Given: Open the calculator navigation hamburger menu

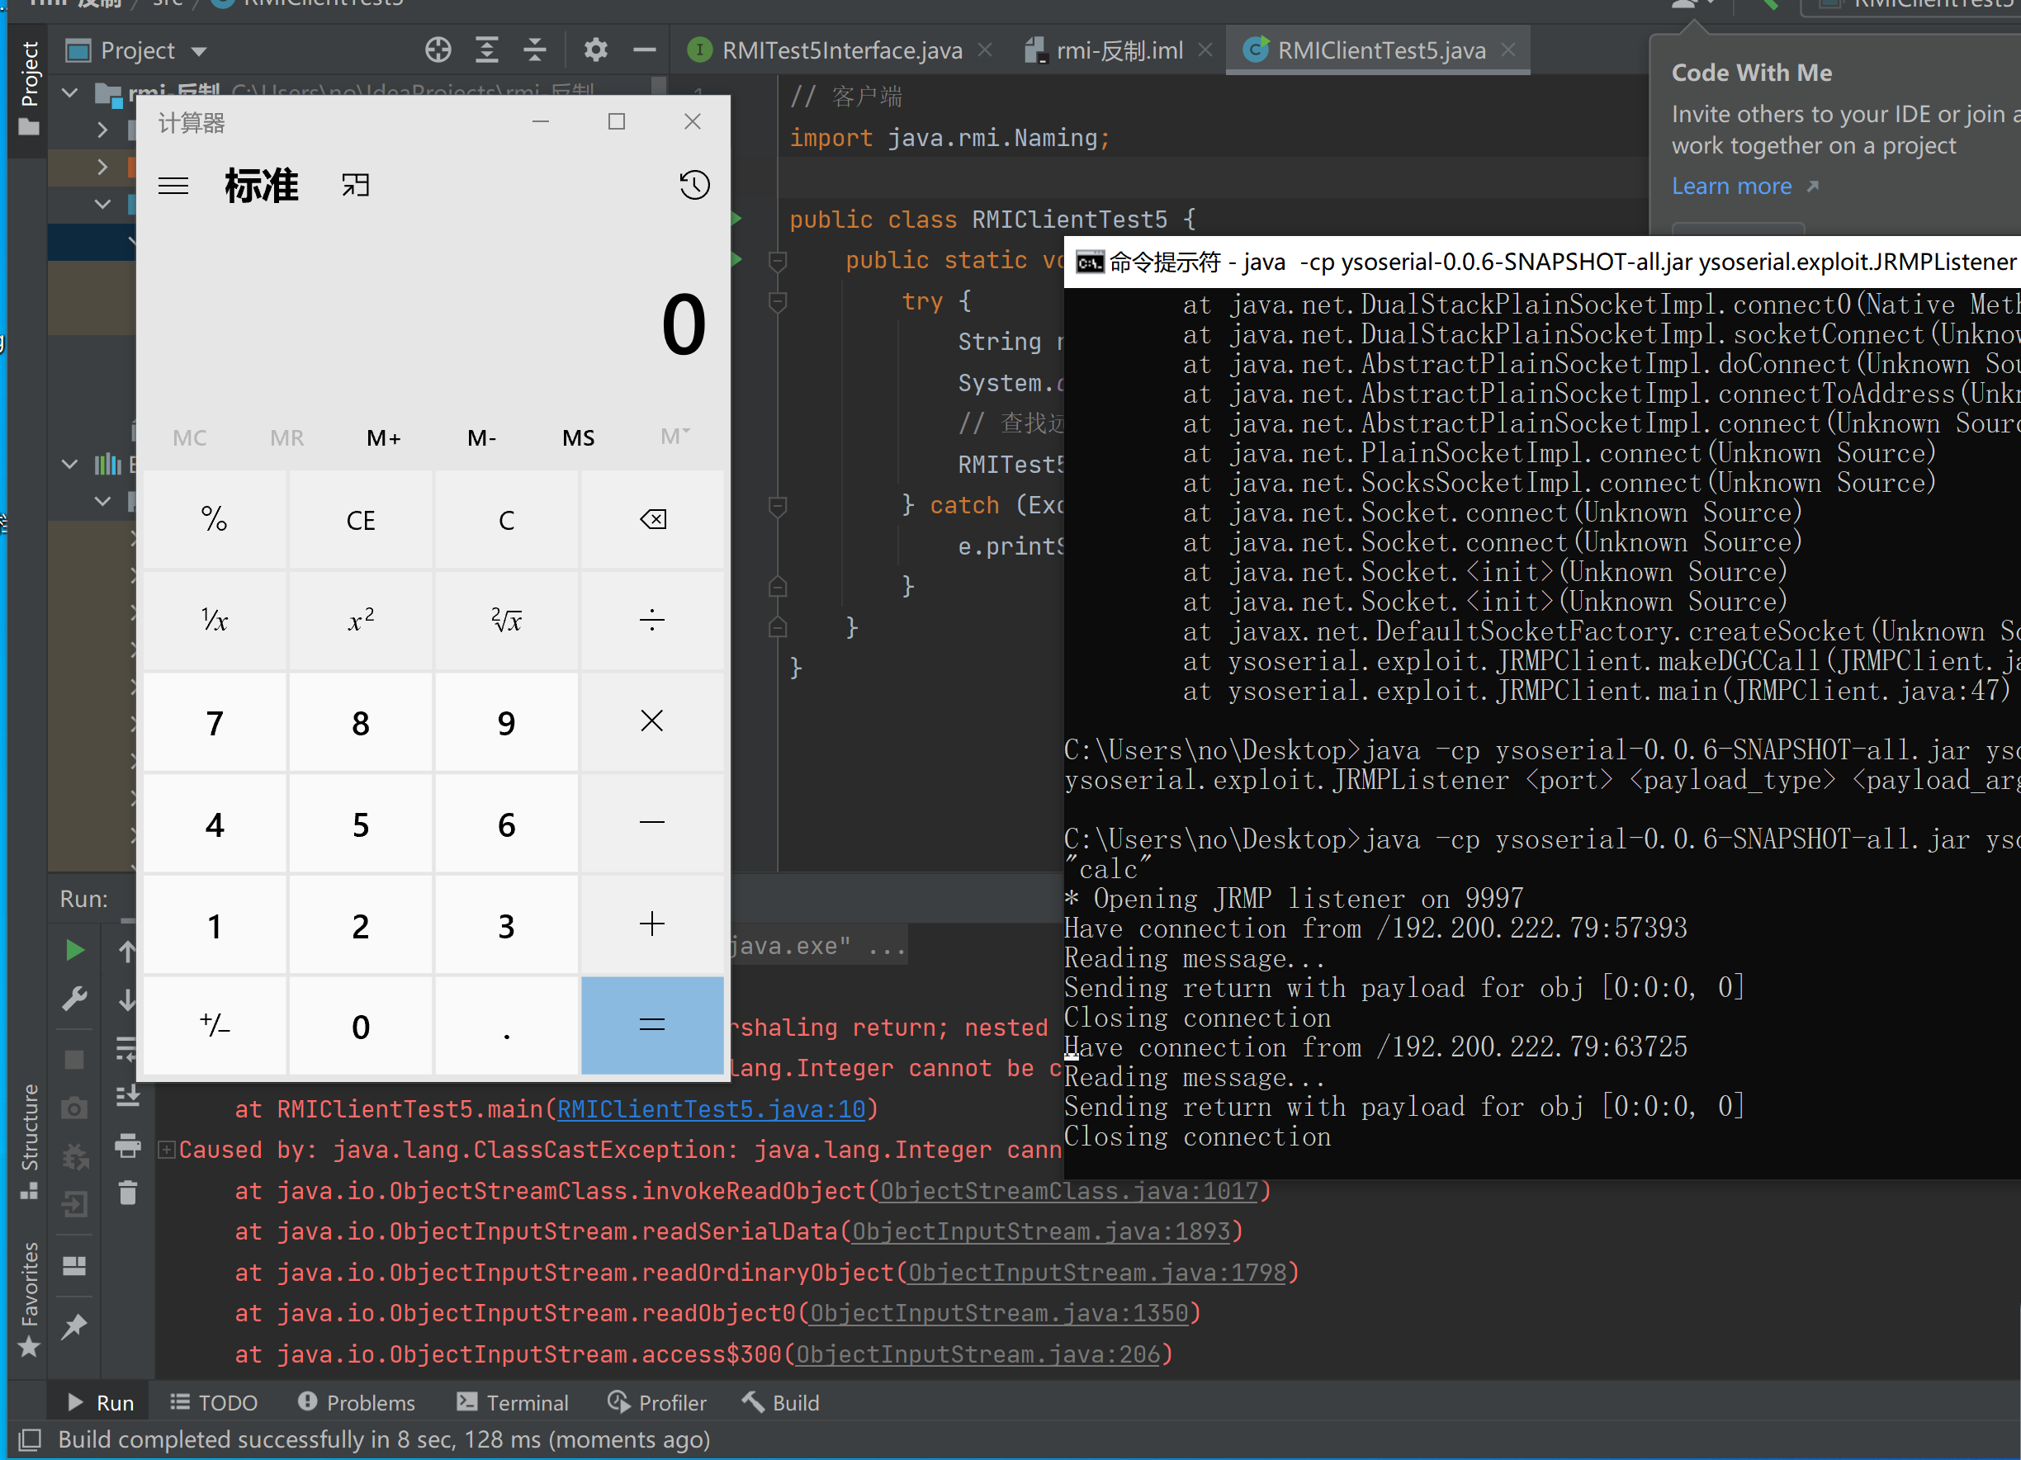Looking at the screenshot, I should pyautogui.click(x=173, y=187).
